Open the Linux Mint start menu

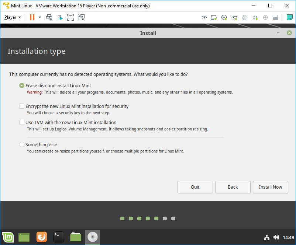tap(8, 237)
